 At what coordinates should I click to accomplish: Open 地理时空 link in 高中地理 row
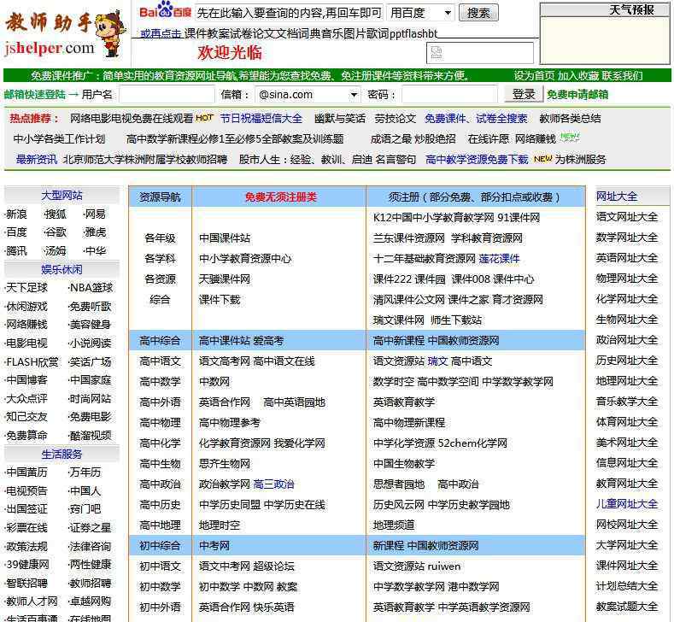click(x=220, y=525)
